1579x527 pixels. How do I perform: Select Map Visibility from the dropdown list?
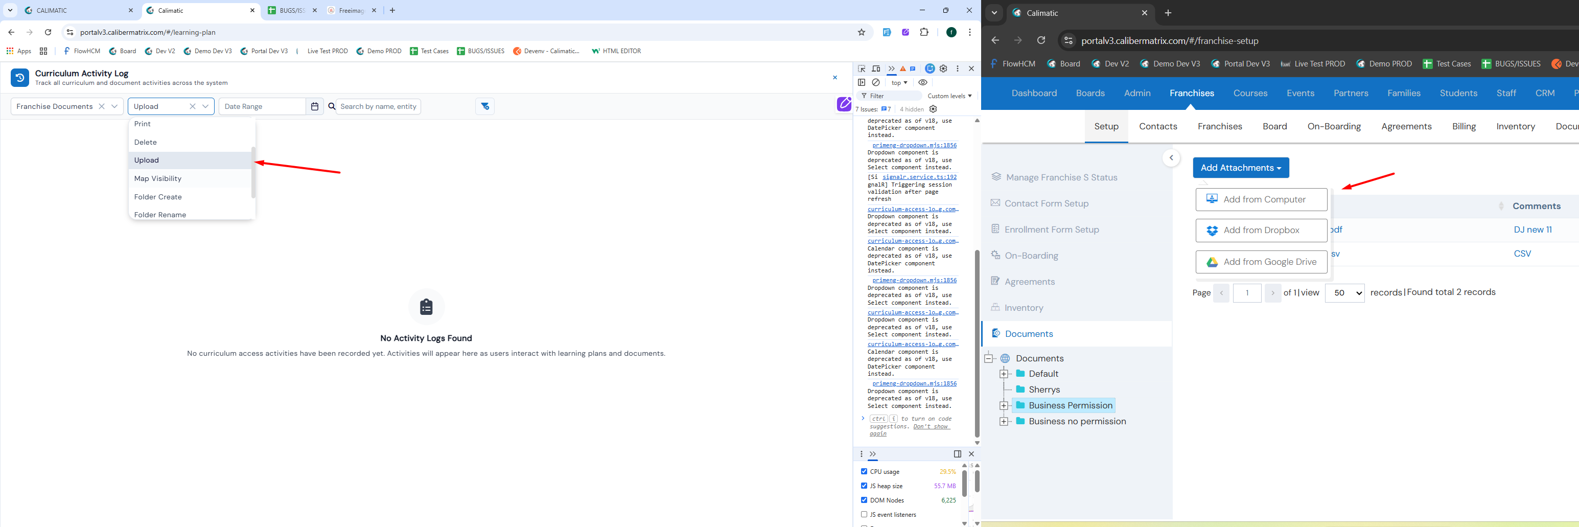pos(191,179)
